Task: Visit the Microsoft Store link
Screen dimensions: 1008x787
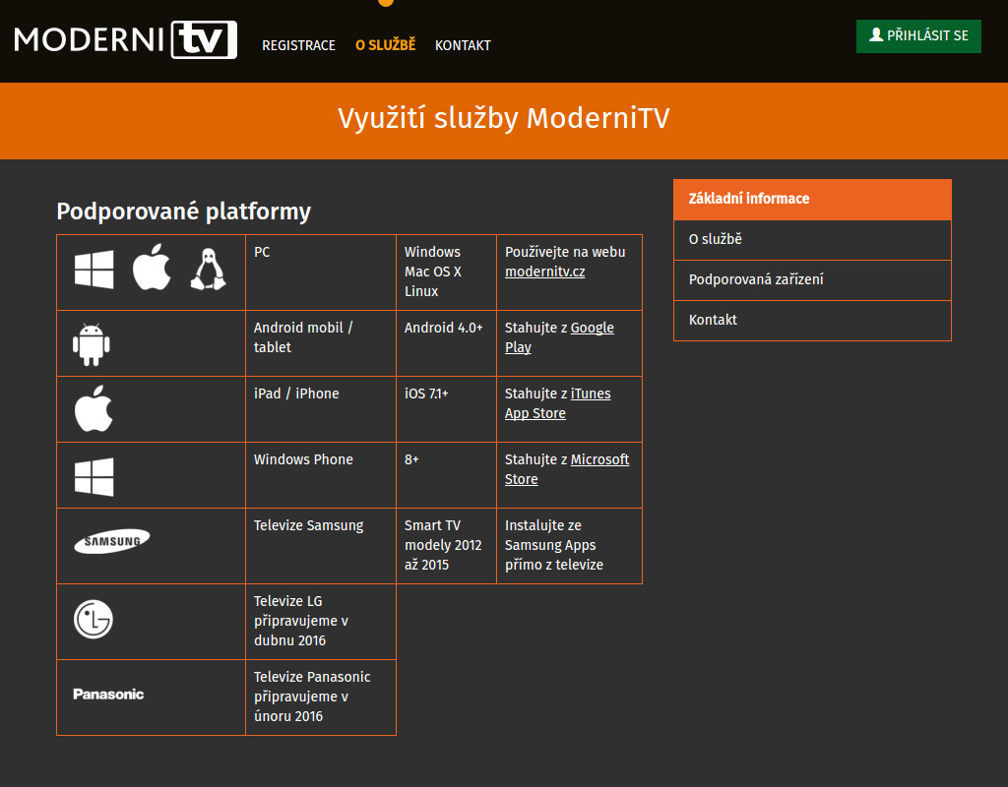Action: point(599,460)
